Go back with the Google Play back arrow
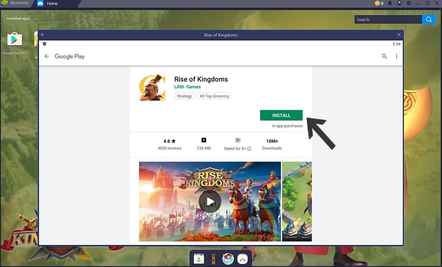 tap(47, 57)
